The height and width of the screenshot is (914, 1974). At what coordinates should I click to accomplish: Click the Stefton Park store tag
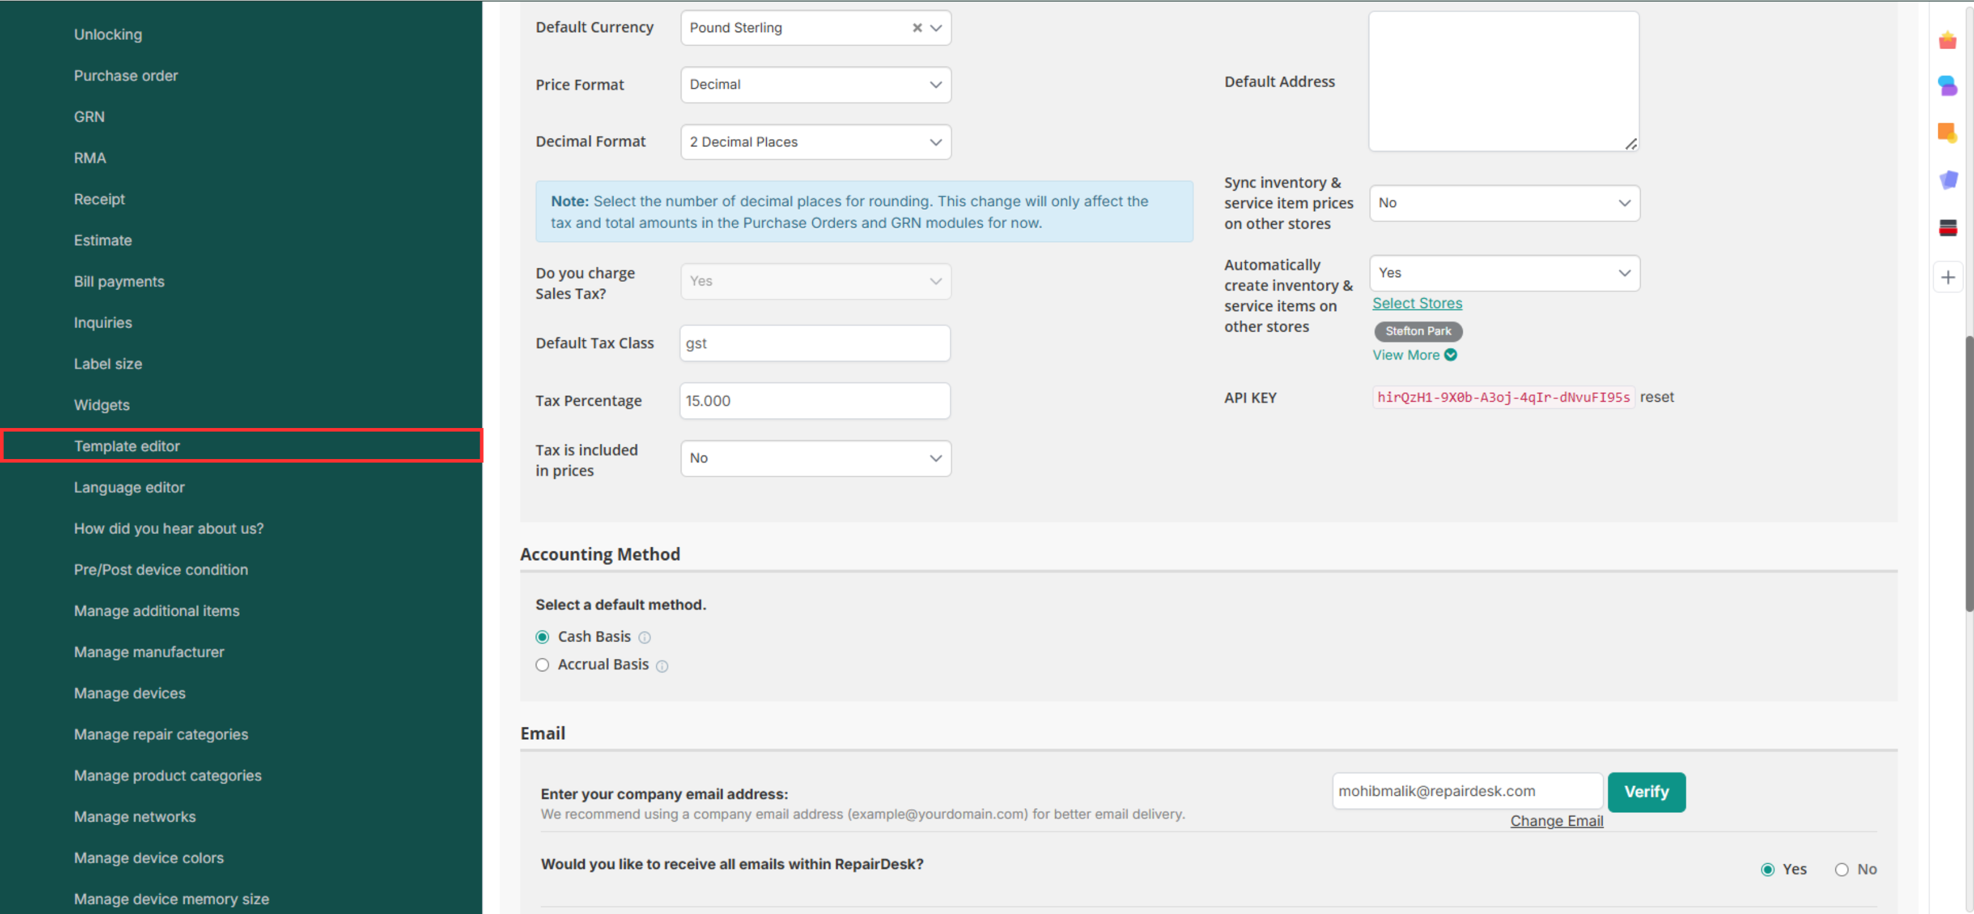(1418, 331)
